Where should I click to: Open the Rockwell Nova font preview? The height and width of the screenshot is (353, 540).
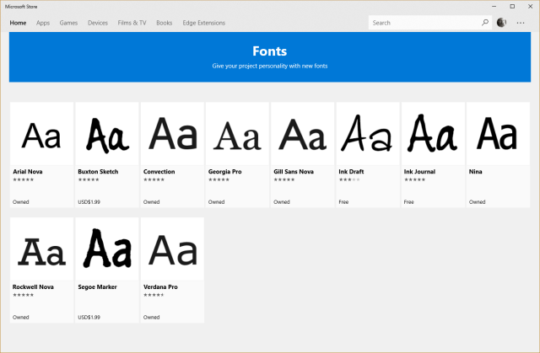coord(41,250)
